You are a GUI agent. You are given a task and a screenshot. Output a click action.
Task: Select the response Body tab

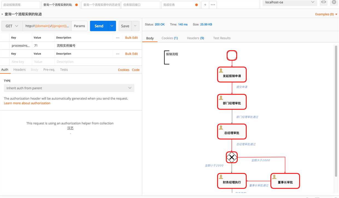(150, 38)
